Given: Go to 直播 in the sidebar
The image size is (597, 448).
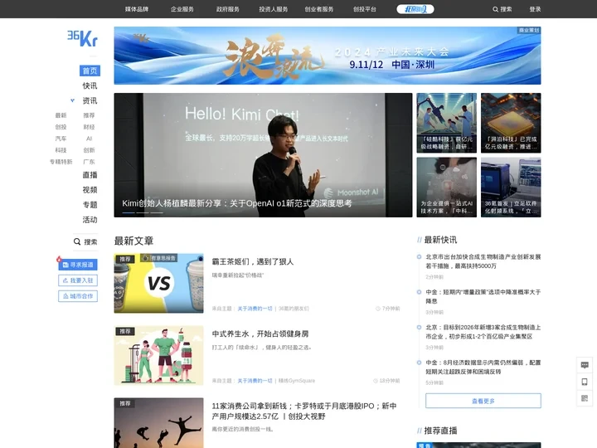Looking at the screenshot, I should [x=90, y=175].
